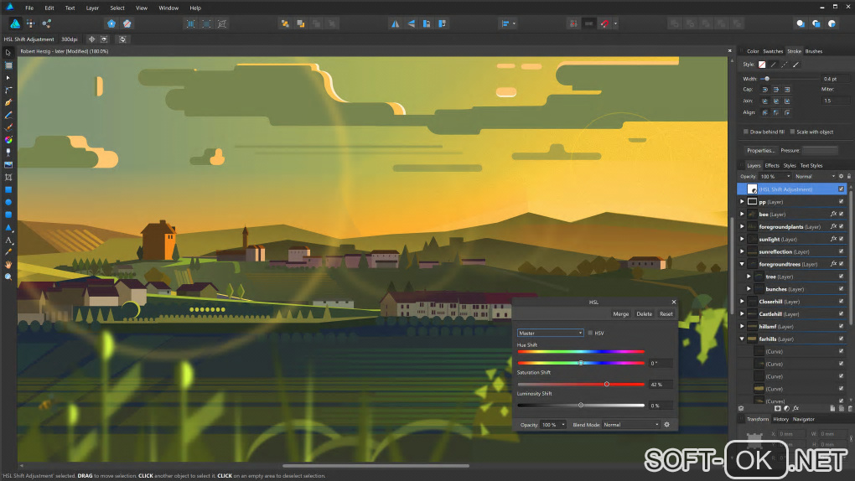Select the Pencil tool
The width and height of the screenshot is (855, 481).
coord(8,115)
